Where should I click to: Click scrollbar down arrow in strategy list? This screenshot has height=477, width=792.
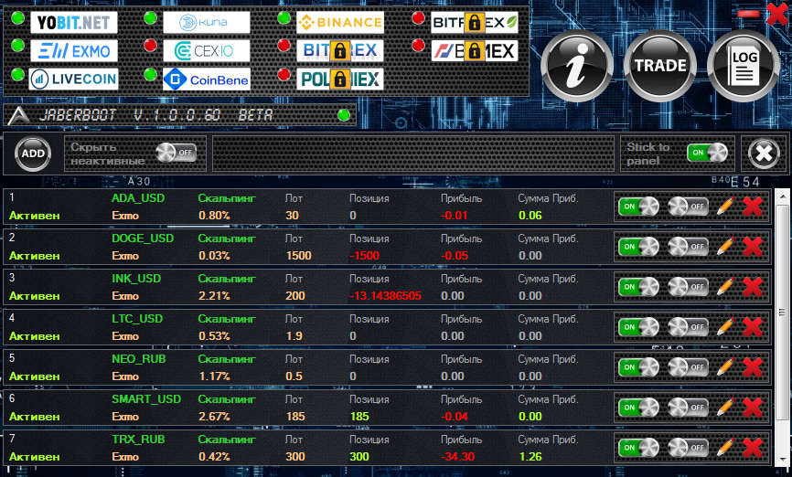click(x=782, y=460)
